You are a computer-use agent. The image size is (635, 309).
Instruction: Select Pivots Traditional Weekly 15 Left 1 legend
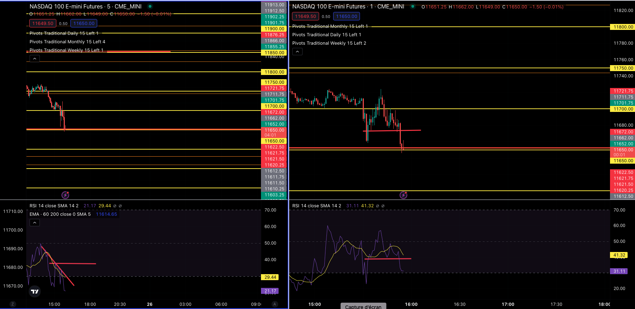pos(67,50)
